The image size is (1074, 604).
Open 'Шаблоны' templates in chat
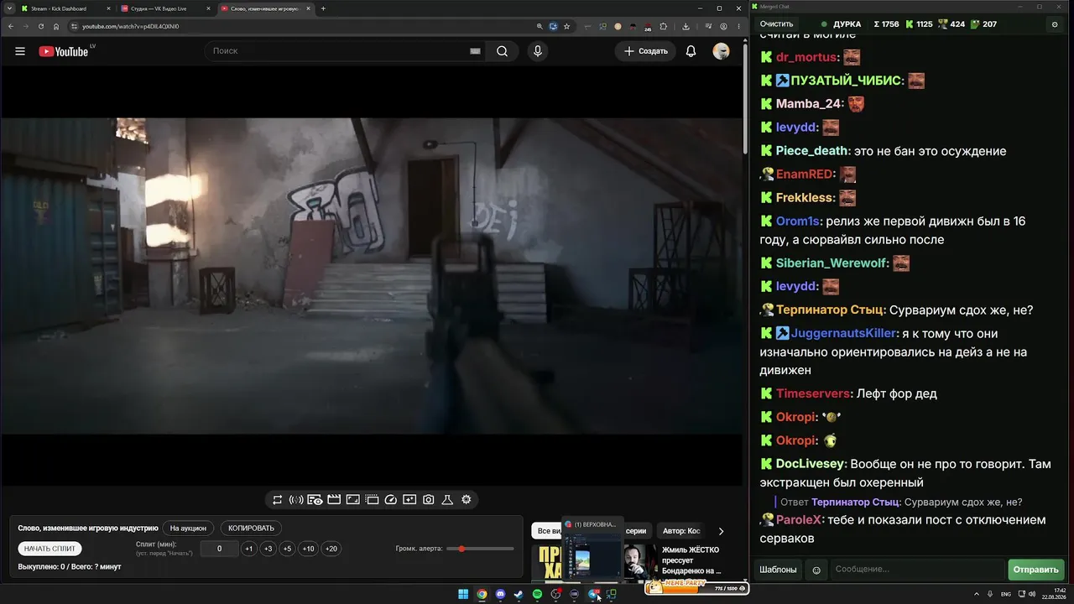click(778, 570)
